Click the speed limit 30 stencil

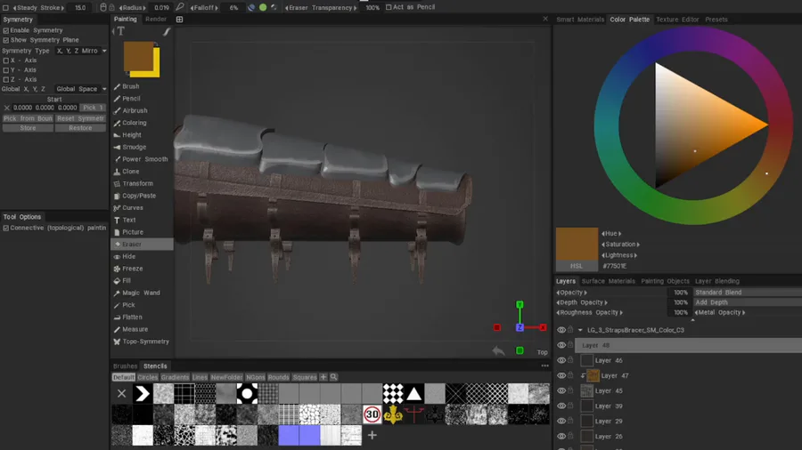point(372,414)
